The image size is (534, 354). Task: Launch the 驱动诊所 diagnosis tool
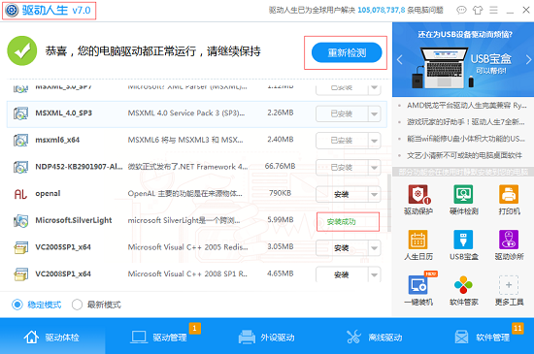click(x=509, y=240)
